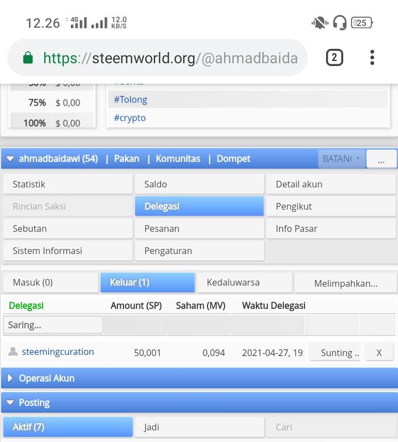Show Keluar (1) outgoing delegations
This screenshot has width=398, height=442.
(x=148, y=282)
